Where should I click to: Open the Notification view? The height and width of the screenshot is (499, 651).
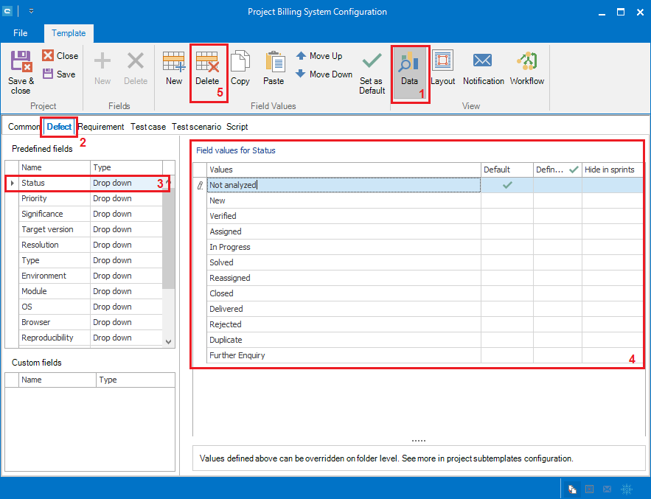pyautogui.click(x=483, y=63)
